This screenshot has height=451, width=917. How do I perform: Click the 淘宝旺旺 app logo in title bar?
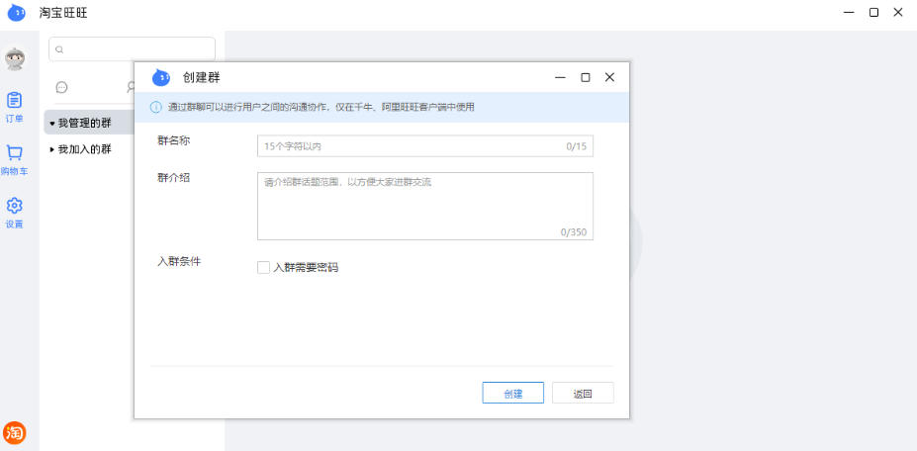[x=17, y=12]
